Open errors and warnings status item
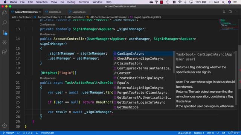241x135 pixels. click(x=27, y=133)
